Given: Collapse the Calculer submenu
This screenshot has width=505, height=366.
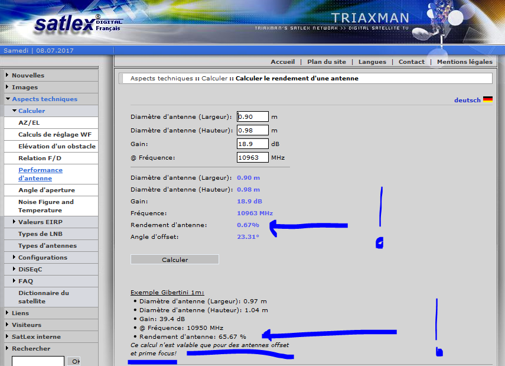Looking at the screenshot, I should tap(31, 111).
